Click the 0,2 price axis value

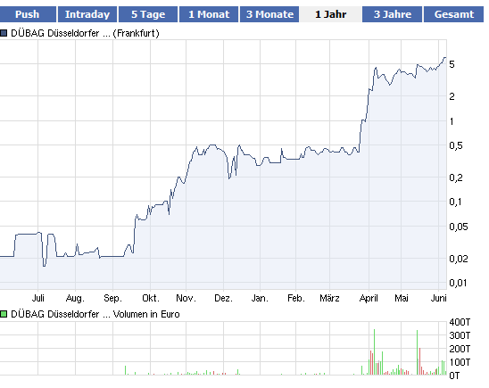point(456,177)
